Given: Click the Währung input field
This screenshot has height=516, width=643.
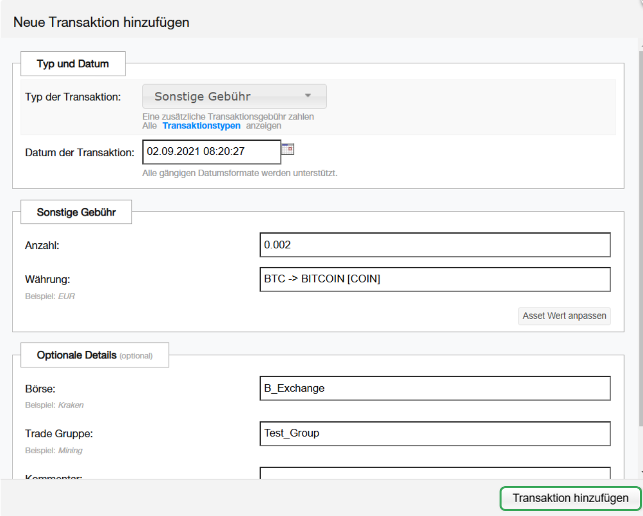Looking at the screenshot, I should tap(435, 279).
